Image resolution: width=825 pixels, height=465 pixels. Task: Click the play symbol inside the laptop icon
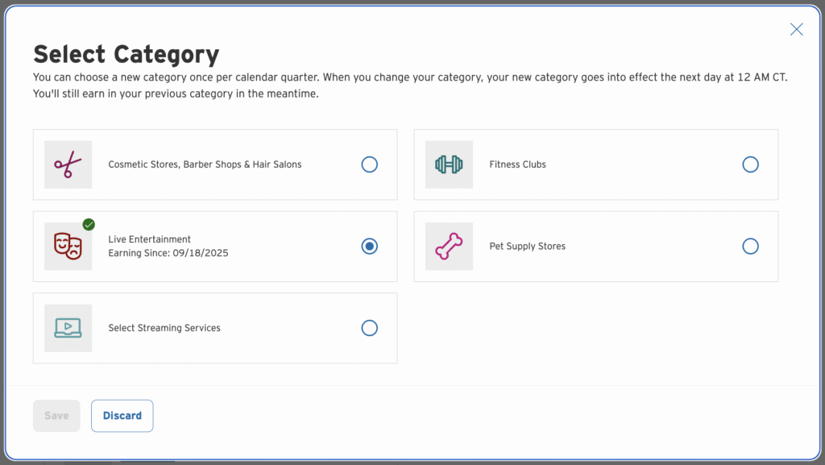68,327
